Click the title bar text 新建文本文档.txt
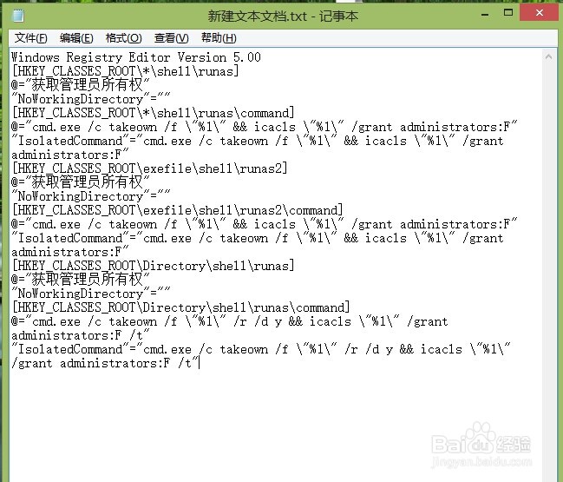This screenshot has height=482, width=563. point(257,17)
